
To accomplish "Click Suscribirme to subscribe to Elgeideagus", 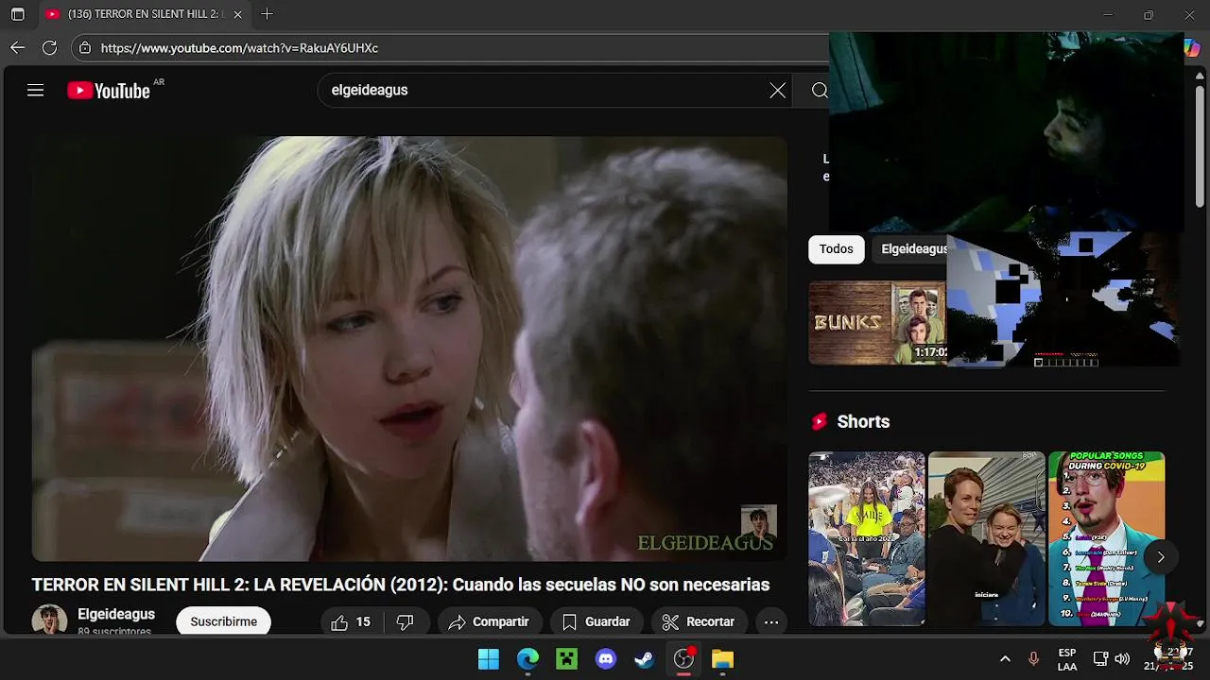I will click(224, 621).
